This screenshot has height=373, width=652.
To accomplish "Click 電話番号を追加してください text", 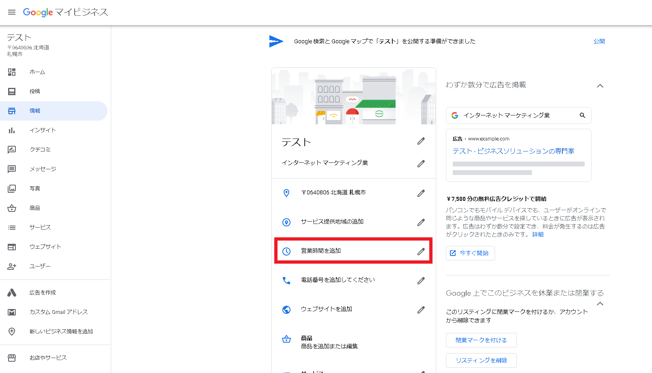I will point(338,280).
